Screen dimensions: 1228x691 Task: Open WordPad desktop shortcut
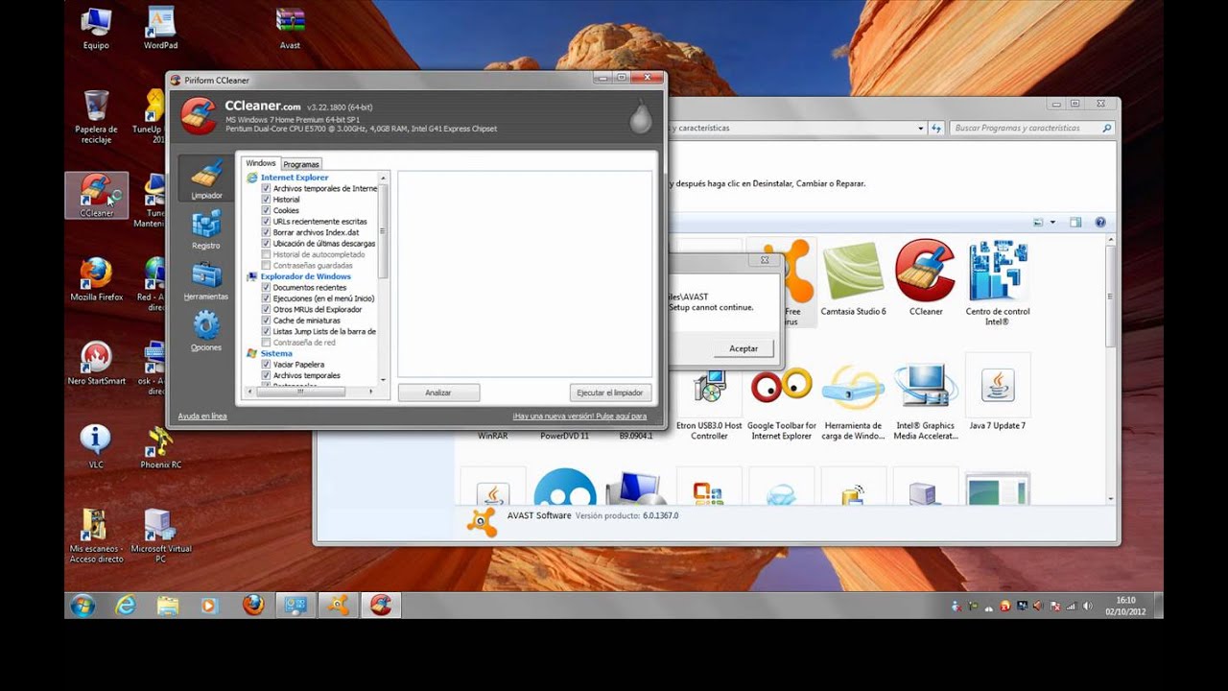160,28
